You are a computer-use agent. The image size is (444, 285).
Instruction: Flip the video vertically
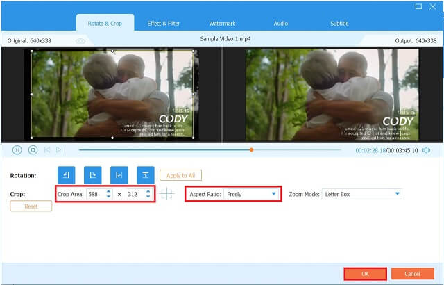pyautogui.click(x=145, y=175)
